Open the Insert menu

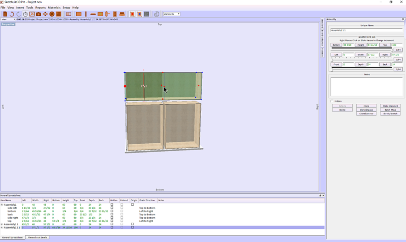pos(20,8)
